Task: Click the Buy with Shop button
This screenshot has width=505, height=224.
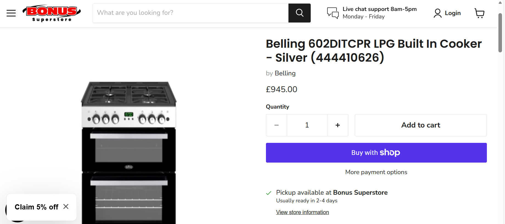Action: (376, 152)
